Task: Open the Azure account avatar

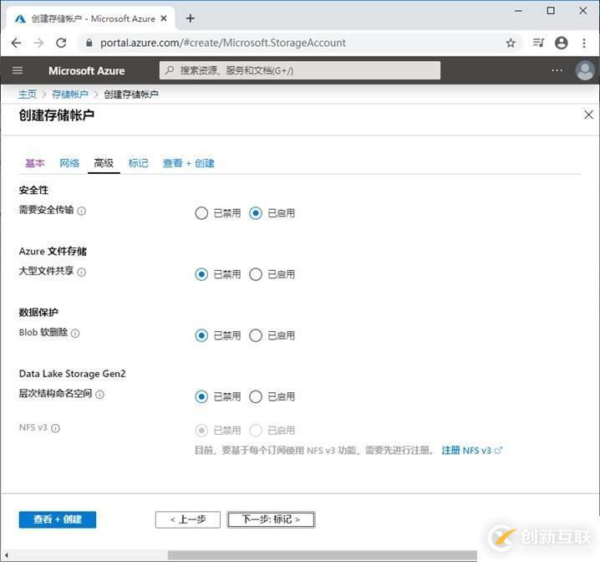Action: [585, 70]
